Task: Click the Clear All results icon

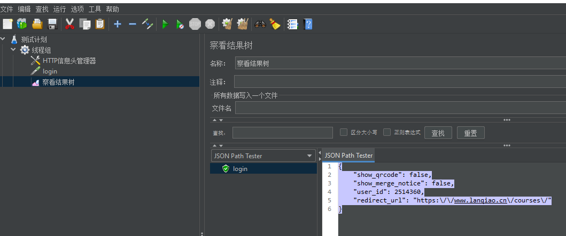Action: (242, 24)
